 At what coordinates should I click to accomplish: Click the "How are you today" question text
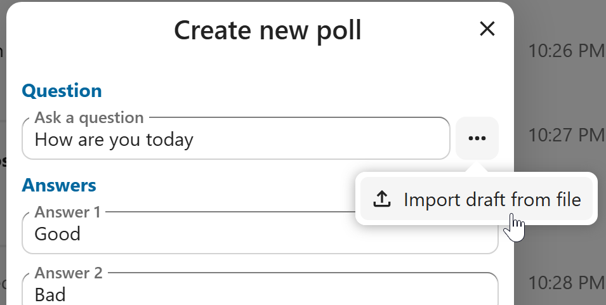pyautogui.click(x=114, y=139)
